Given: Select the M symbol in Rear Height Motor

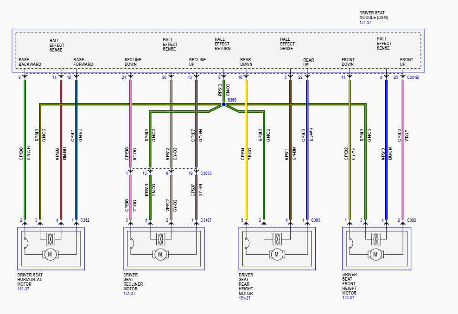Looking at the screenshot, I should (276, 254).
